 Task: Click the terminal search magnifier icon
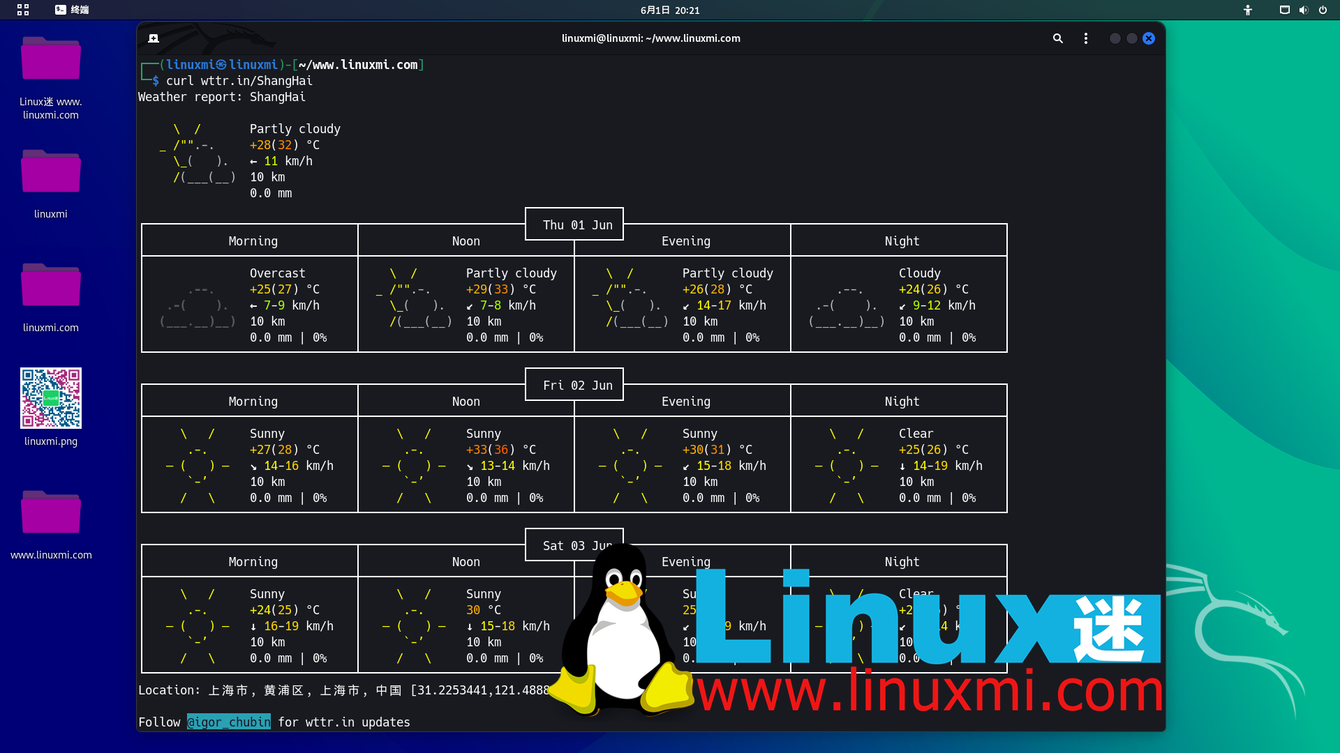1057,38
